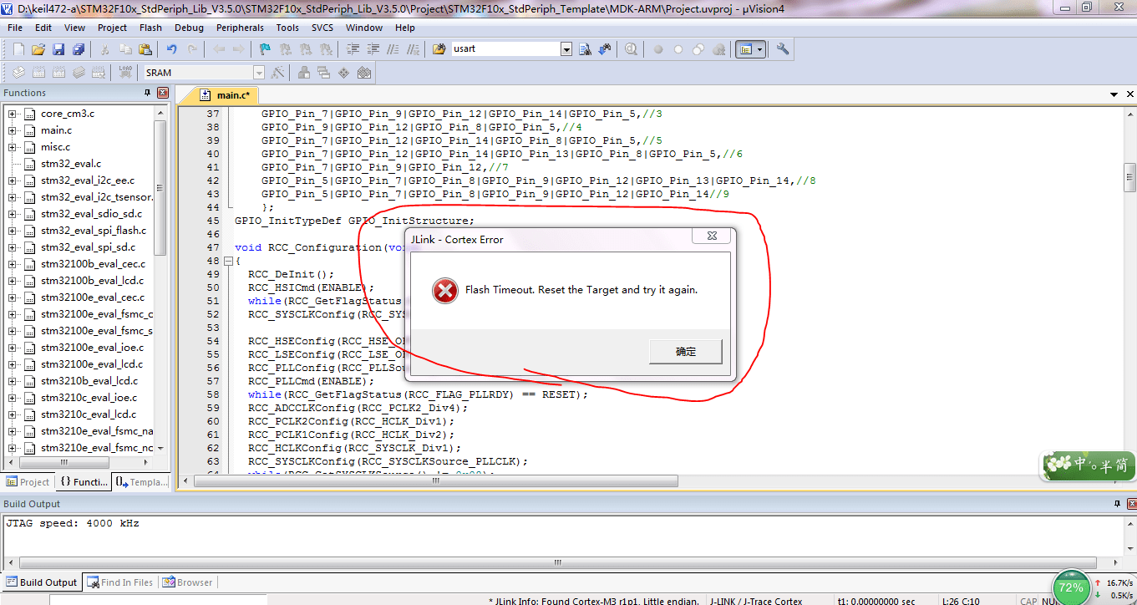The width and height of the screenshot is (1137, 605).
Task: Select the Find in Files toolbar icon
Action: click(x=585, y=48)
